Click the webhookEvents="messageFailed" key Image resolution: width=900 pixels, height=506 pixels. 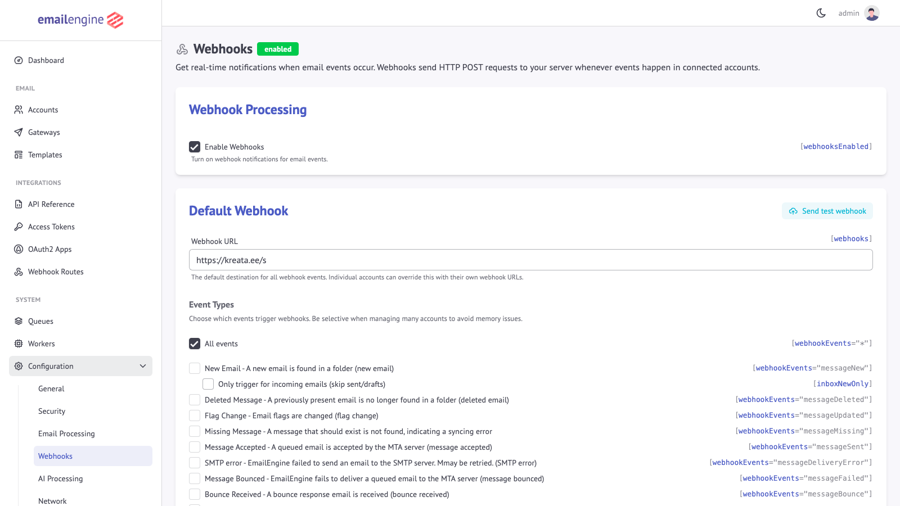tap(806, 478)
